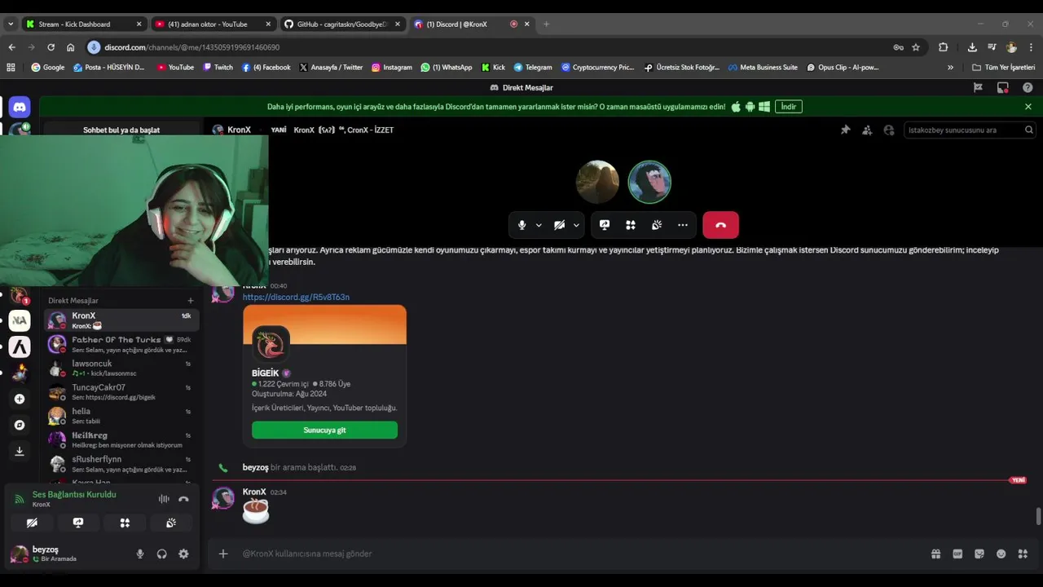The width and height of the screenshot is (1043, 587).
Task: Discover servers compass icon
Action: click(x=20, y=425)
